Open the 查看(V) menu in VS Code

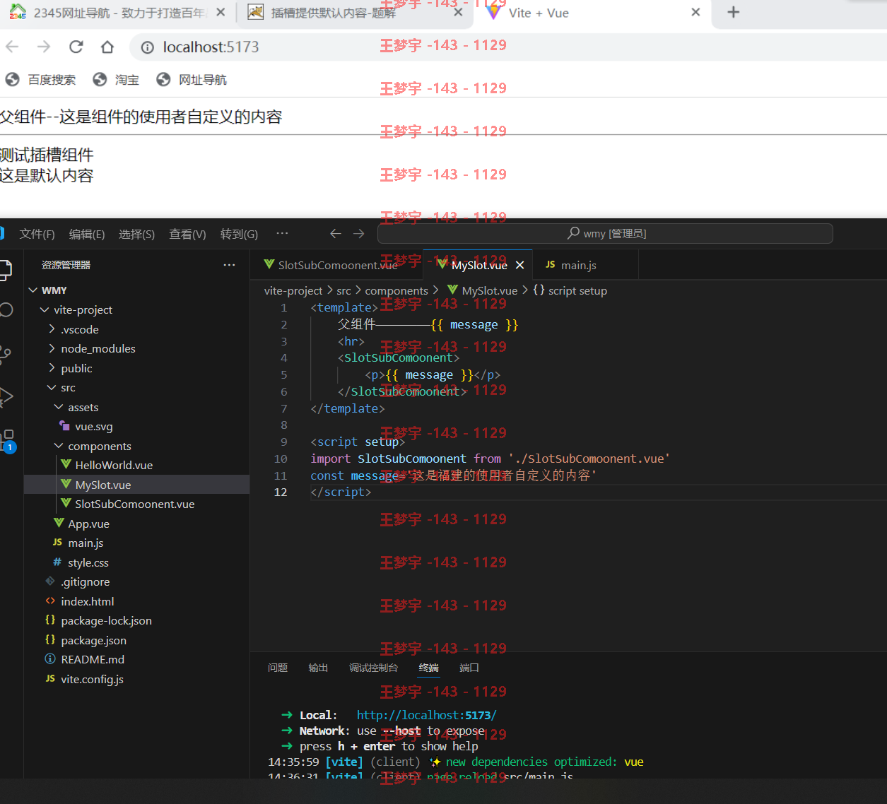(x=187, y=234)
